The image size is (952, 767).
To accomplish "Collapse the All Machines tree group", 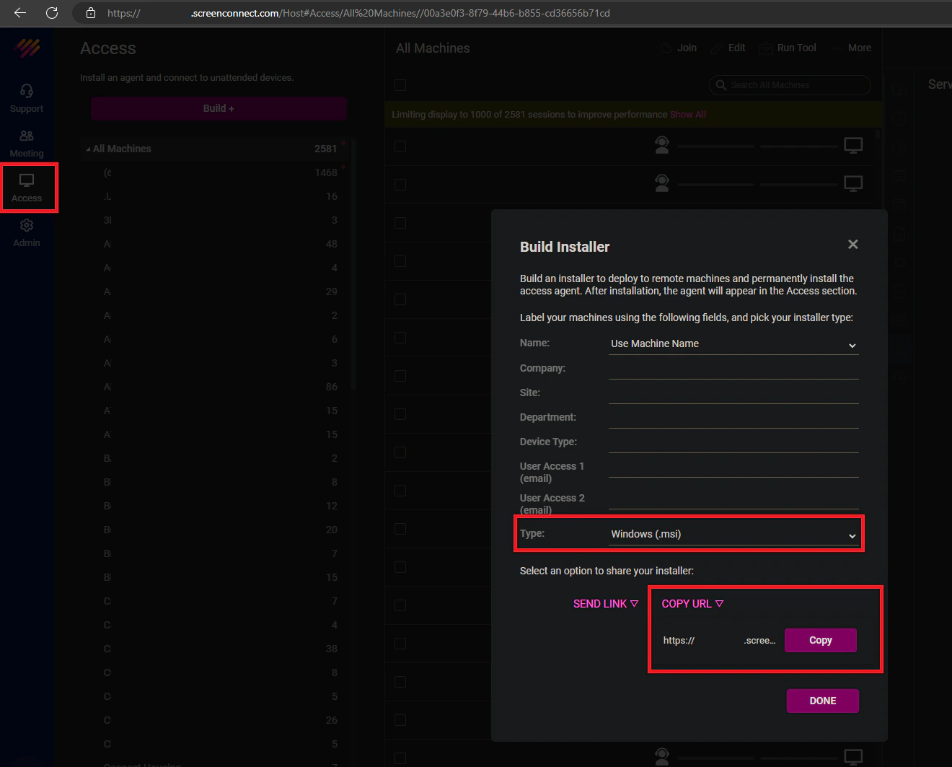I will [x=88, y=149].
